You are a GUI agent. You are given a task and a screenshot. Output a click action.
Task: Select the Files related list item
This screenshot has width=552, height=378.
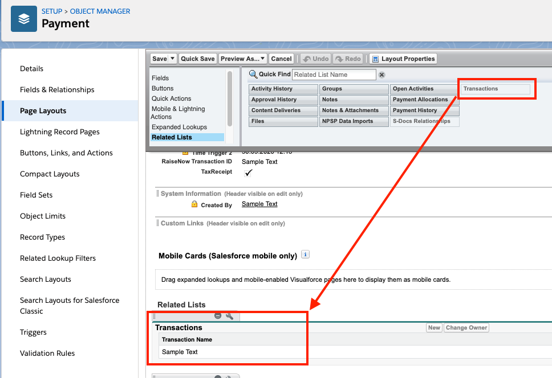coord(283,121)
